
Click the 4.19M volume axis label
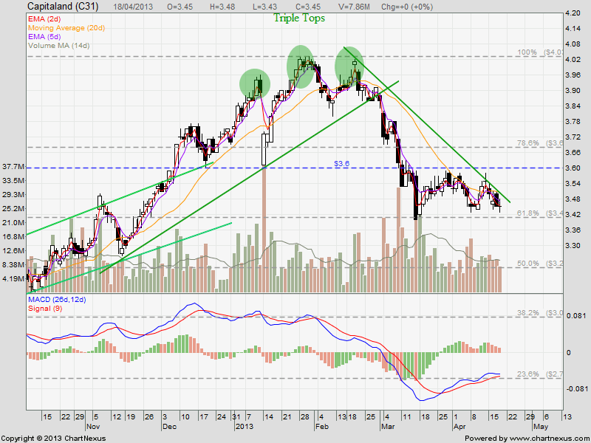point(13,279)
